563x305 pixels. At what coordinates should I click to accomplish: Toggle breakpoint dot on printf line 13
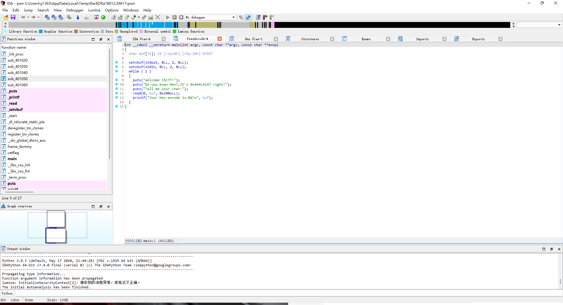(x=116, y=97)
